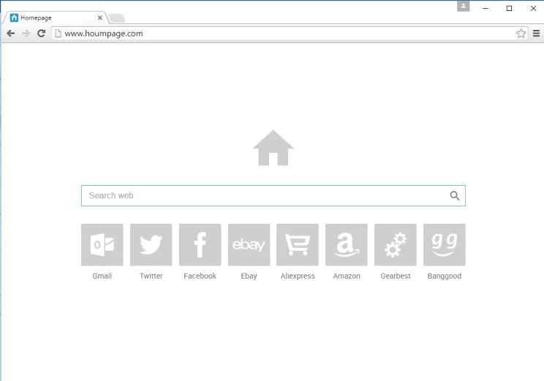Select the Homepage tab
The height and width of the screenshot is (381, 544).
[x=56, y=18]
